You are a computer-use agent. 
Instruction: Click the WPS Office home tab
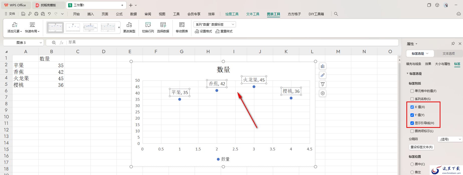pos(15,5)
